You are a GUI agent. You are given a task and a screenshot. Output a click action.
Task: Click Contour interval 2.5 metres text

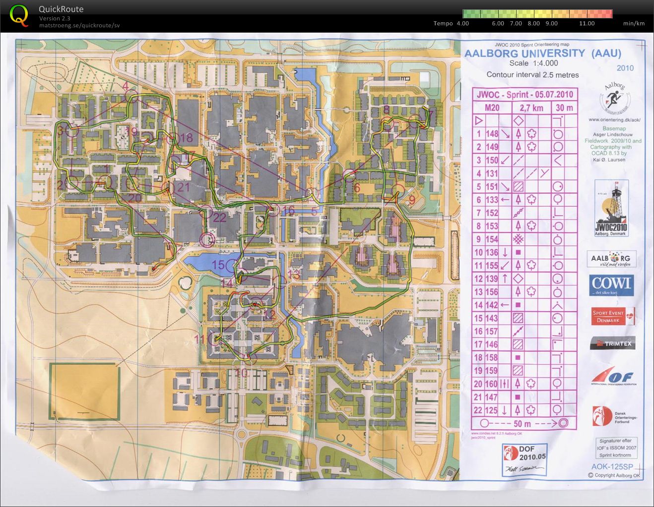click(532, 75)
